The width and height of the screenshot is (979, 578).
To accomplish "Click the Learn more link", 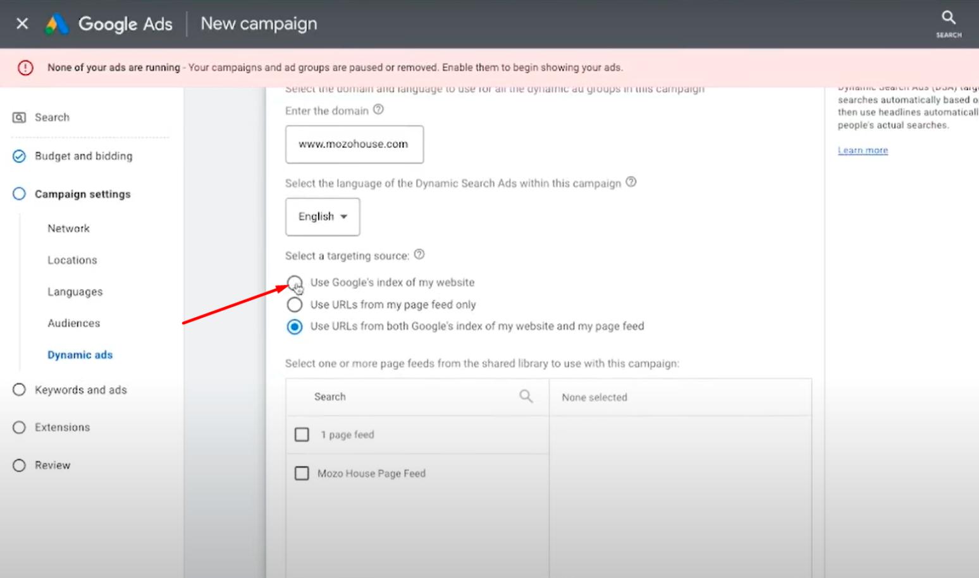I will 863,150.
